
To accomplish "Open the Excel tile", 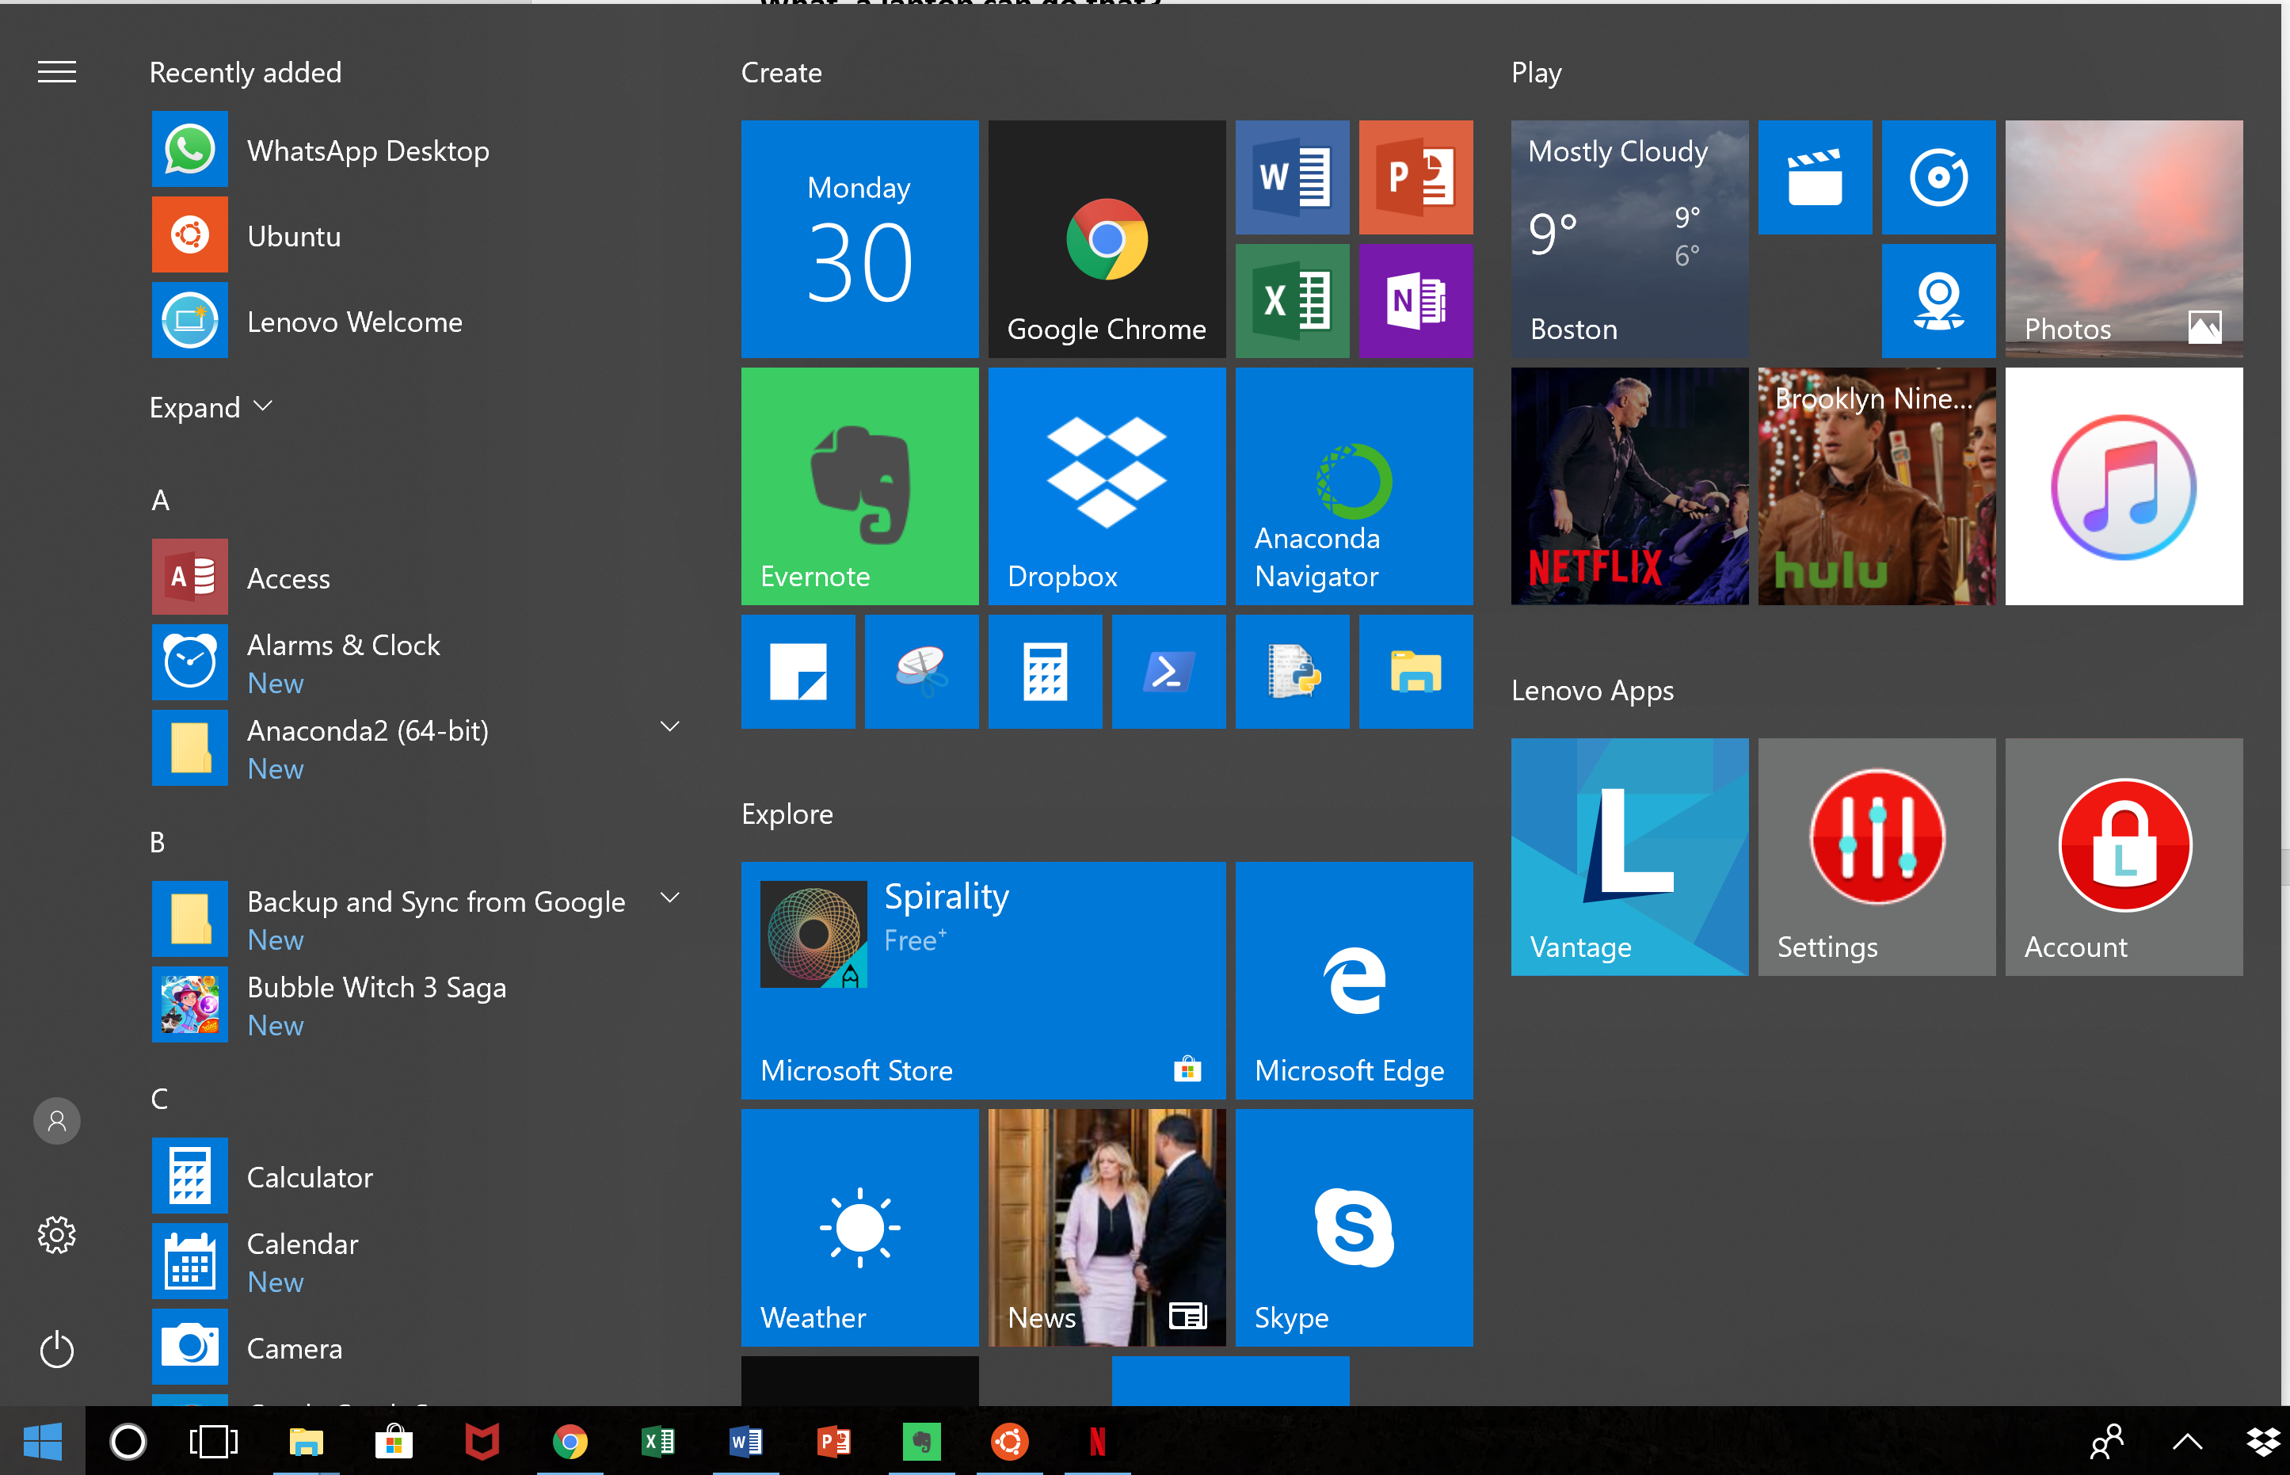I will click(1292, 301).
